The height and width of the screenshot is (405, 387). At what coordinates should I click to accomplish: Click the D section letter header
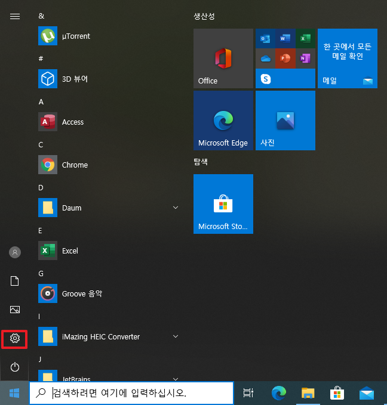[41, 187]
